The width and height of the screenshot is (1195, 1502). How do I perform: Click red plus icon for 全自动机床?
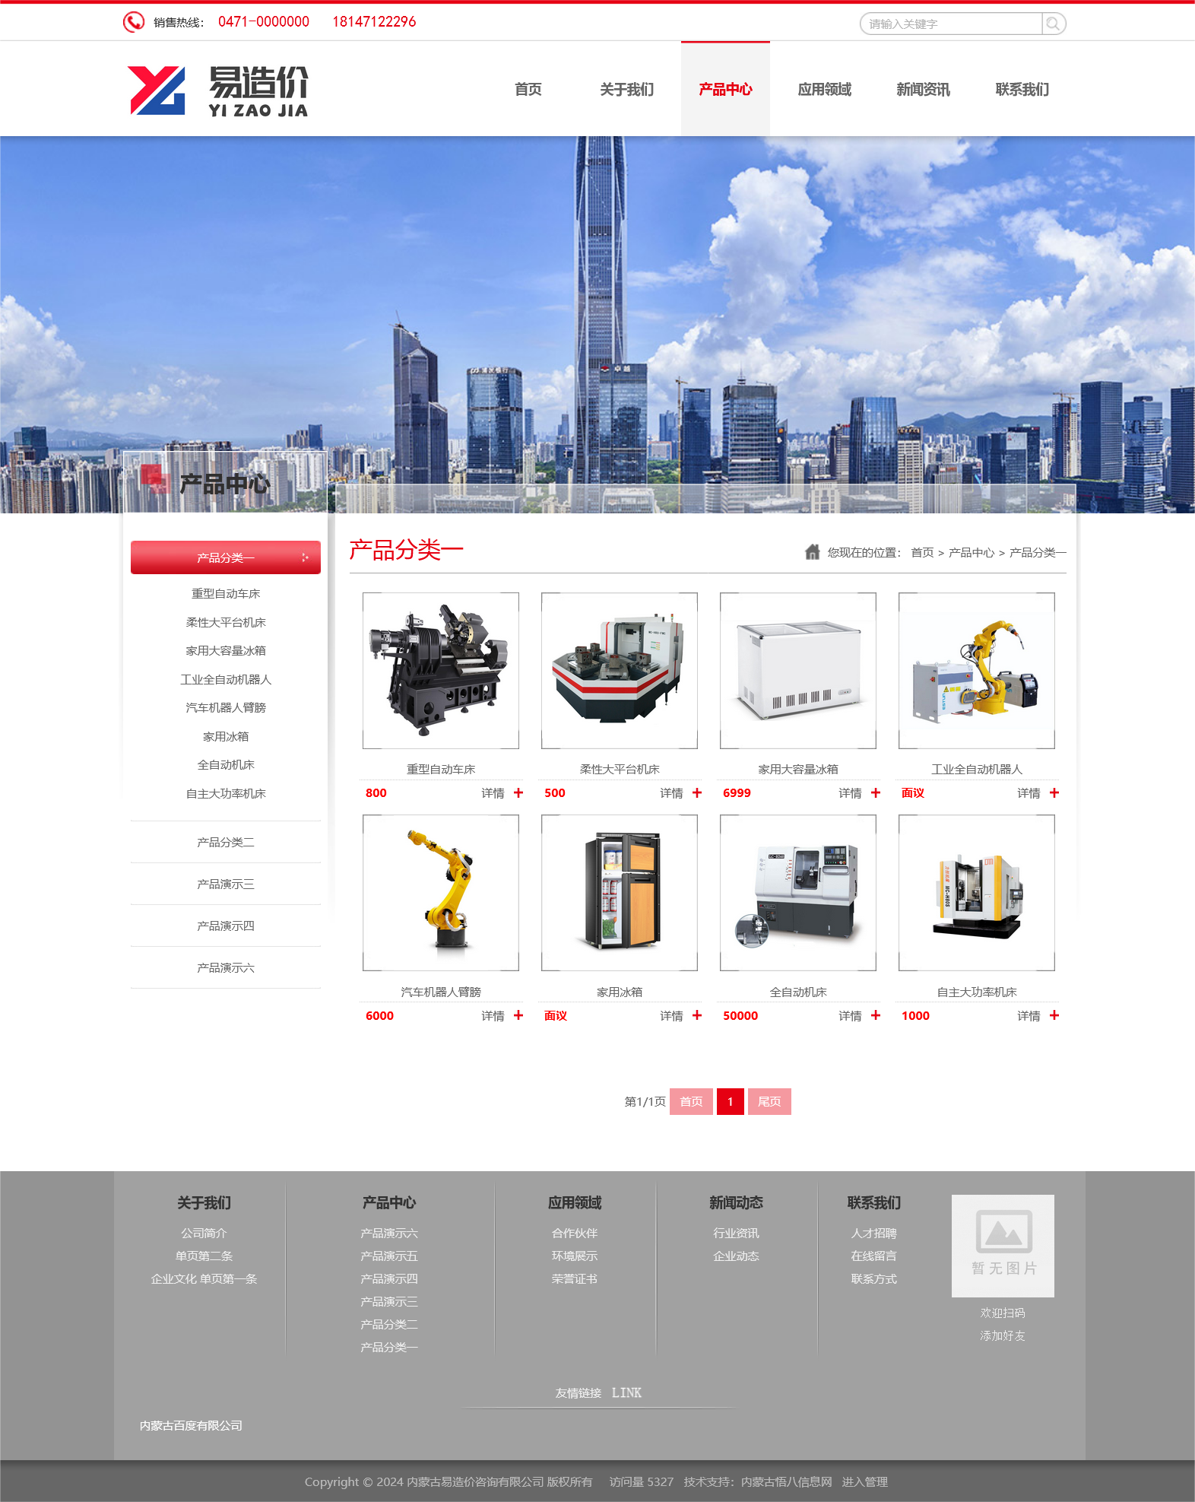click(876, 1015)
